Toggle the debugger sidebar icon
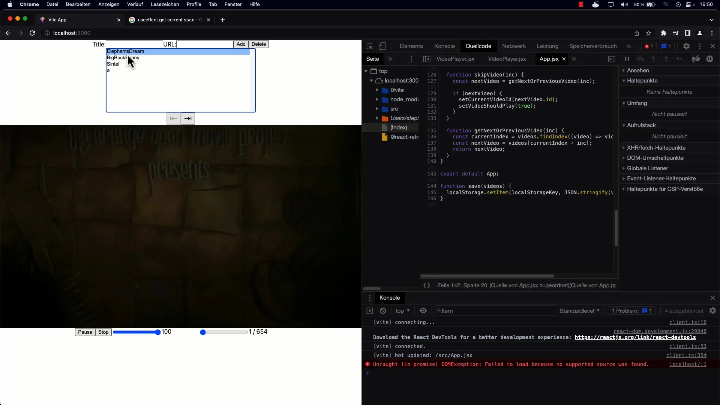The height and width of the screenshot is (405, 720). [x=612, y=59]
